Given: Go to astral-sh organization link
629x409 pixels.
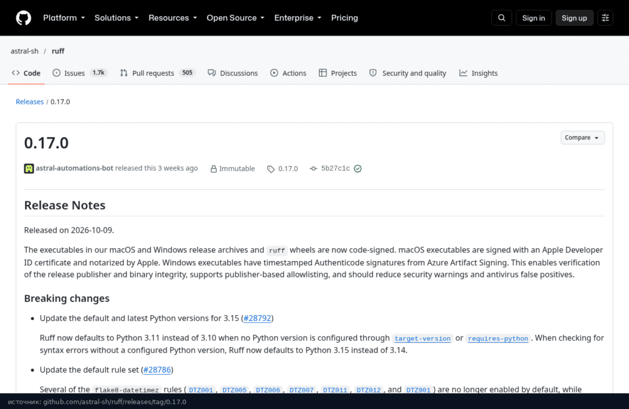Looking at the screenshot, I should [x=25, y=51].
